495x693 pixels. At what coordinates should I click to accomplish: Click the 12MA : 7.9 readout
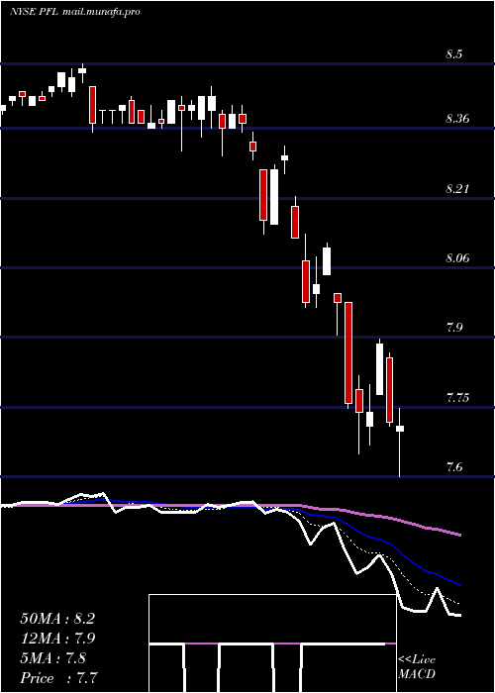[x=57, y=639]
